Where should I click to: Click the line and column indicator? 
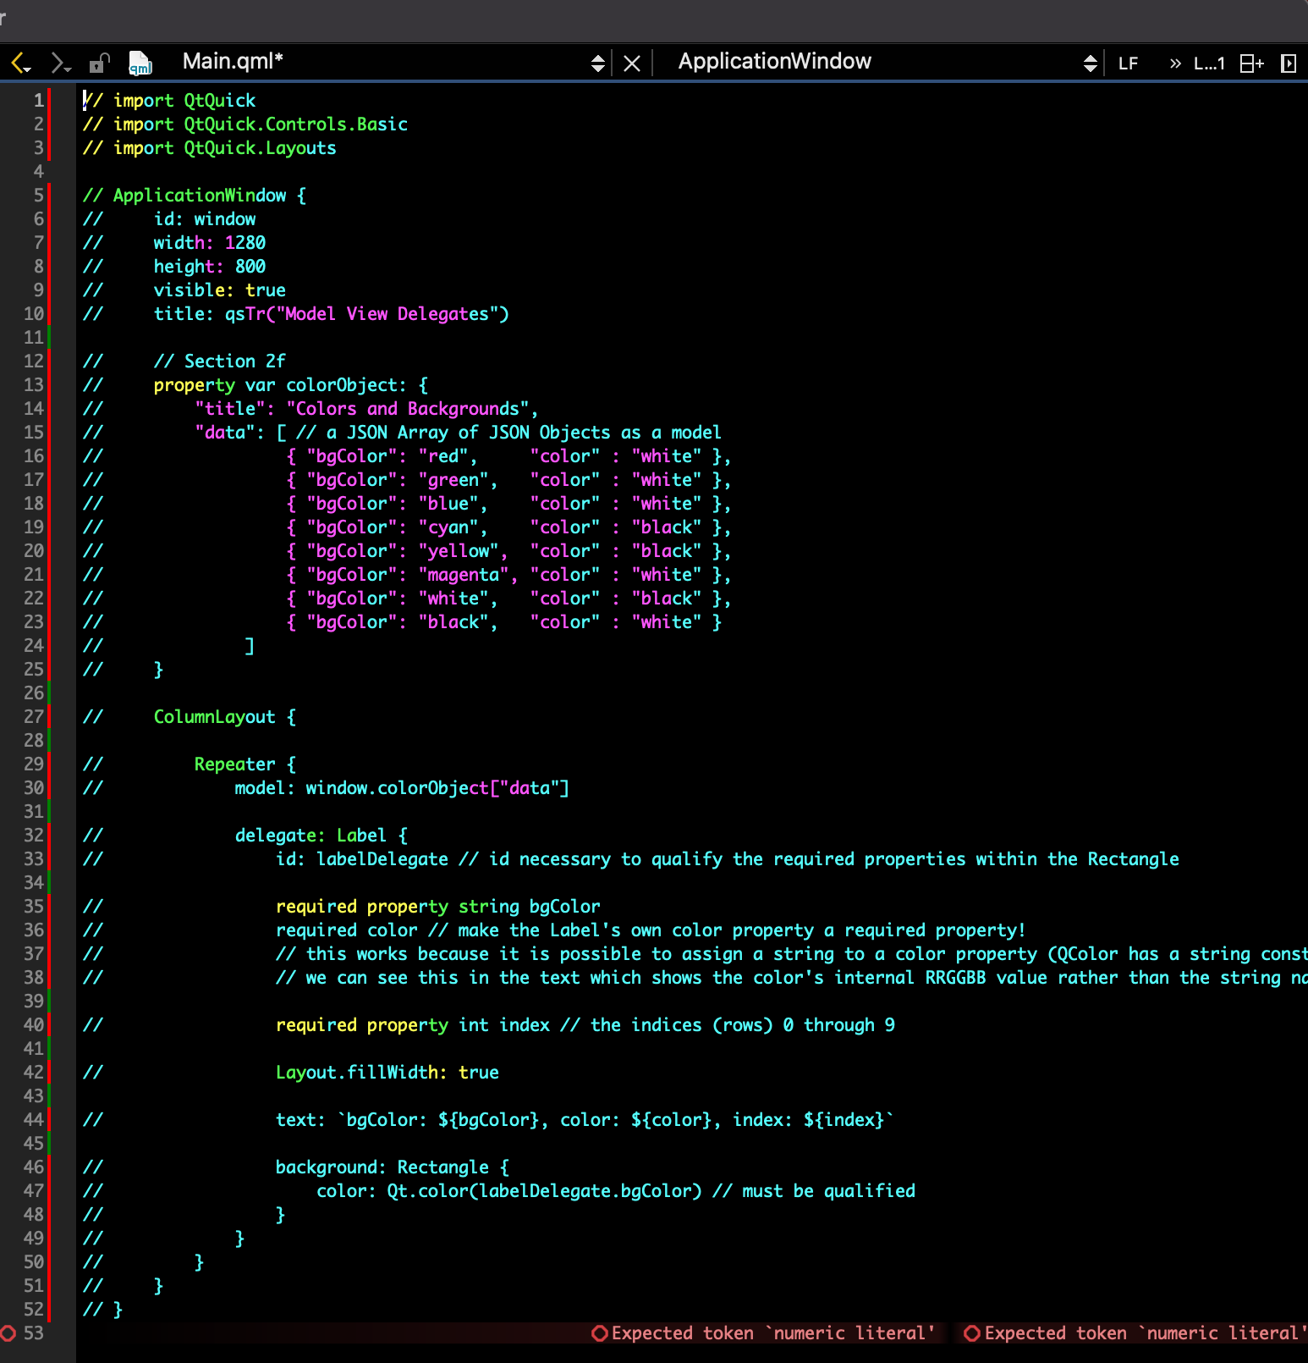[1208, 63]
